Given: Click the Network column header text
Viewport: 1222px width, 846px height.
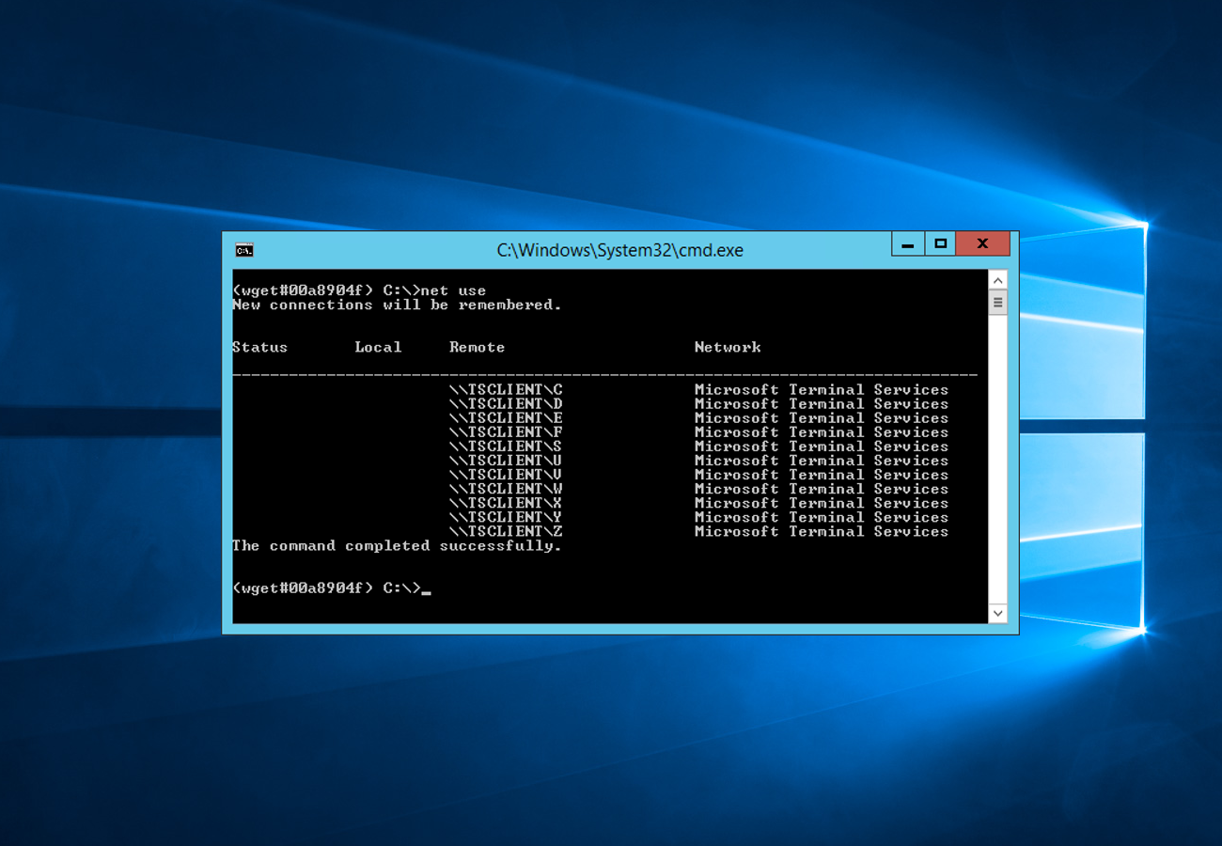Looking at the screenshot, I should (728, 347).
